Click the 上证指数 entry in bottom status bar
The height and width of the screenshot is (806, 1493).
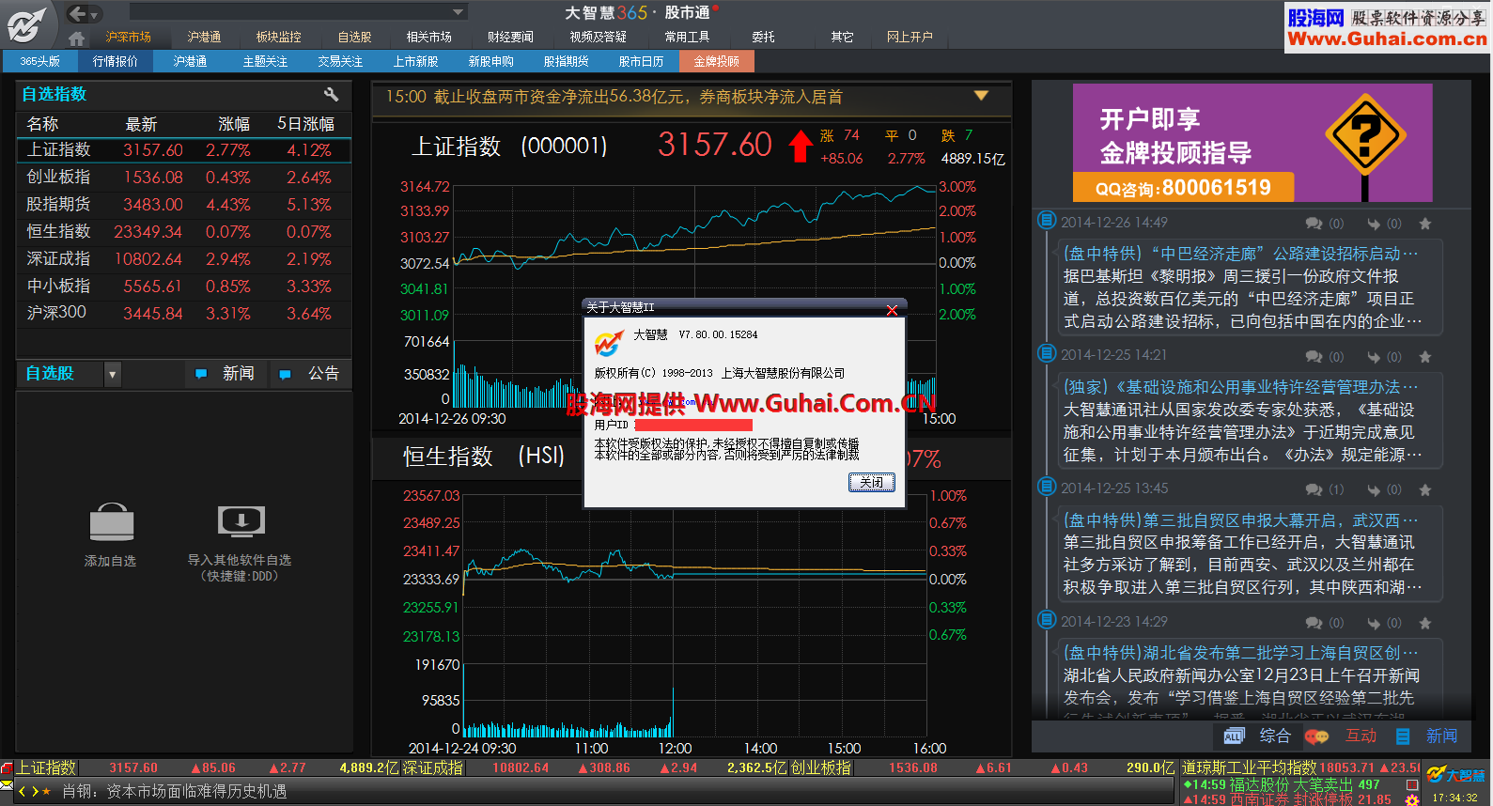[45, 767]
